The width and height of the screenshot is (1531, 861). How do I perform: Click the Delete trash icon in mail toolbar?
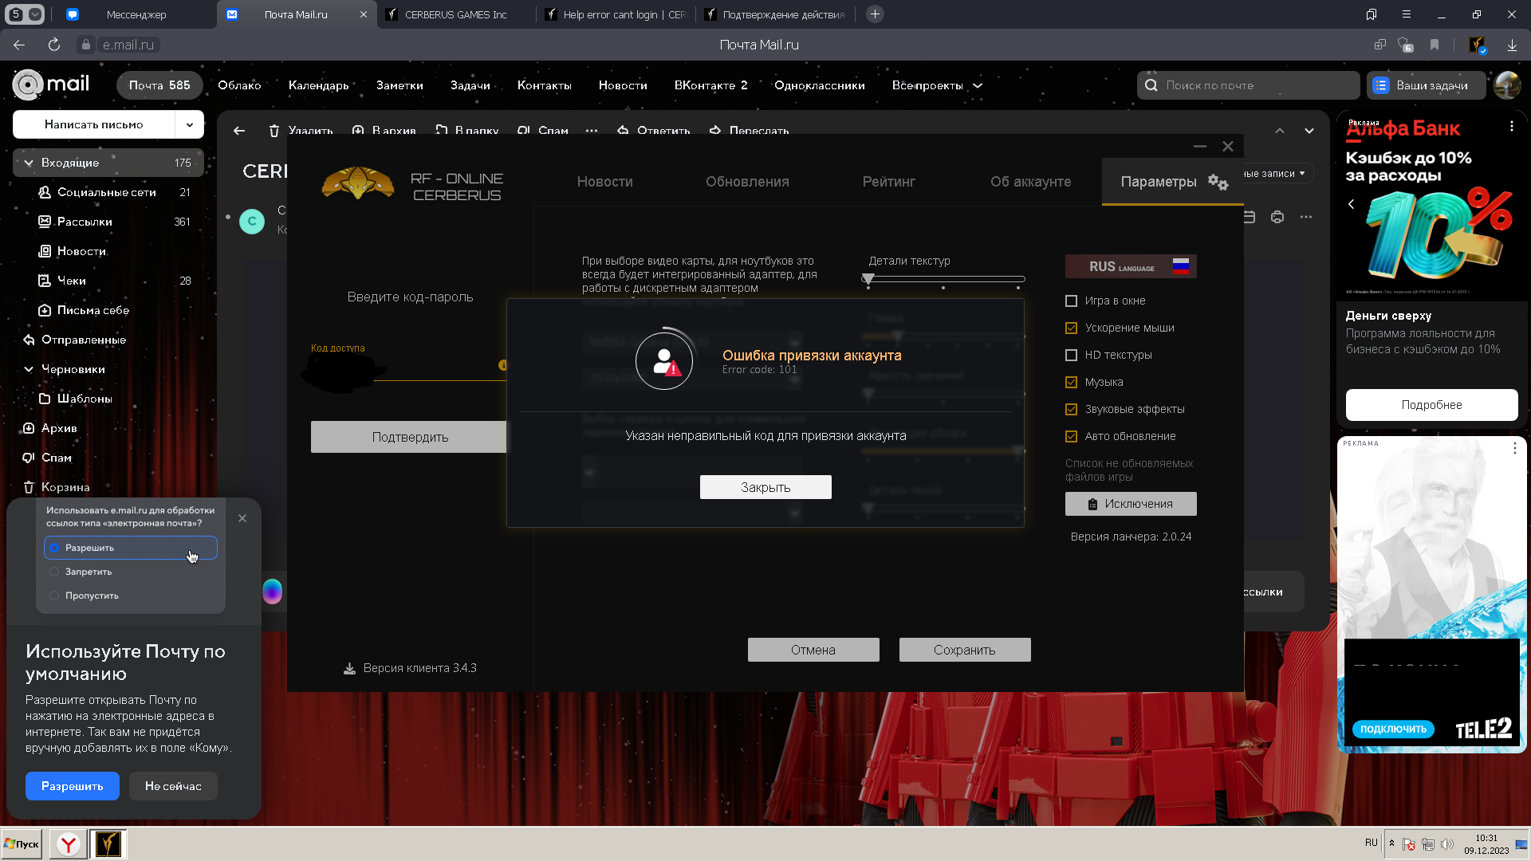pyautogui.click(x=274, y=131)
